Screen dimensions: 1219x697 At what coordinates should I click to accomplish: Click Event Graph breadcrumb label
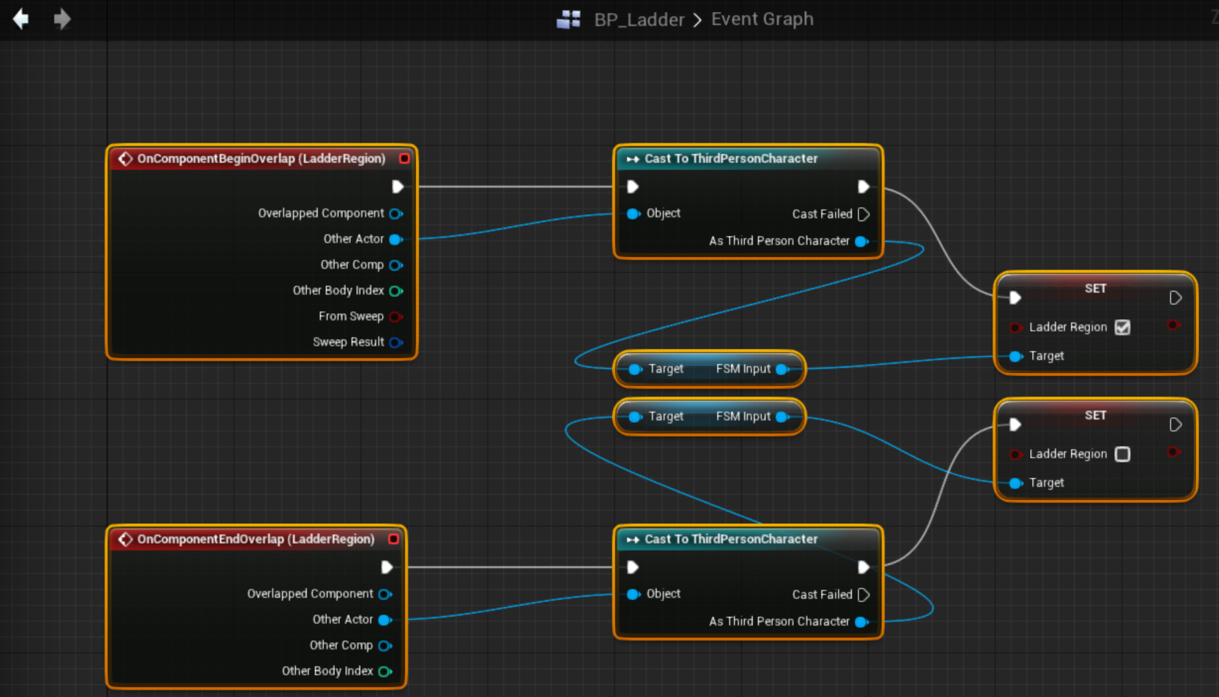coord(762,19)
